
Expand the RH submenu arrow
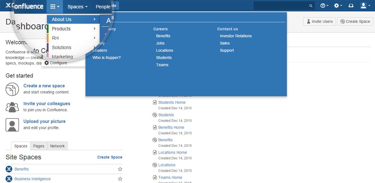95,38
